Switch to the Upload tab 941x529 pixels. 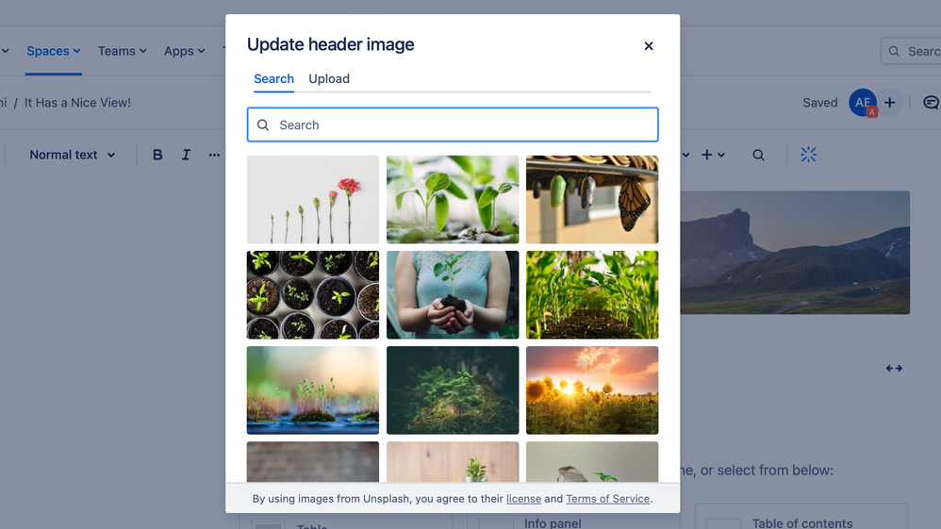pyautogui.click(x=329, y=78)
